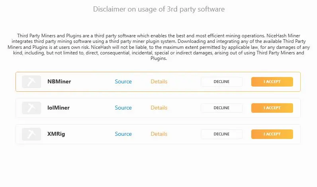The image size is (317, 187).
Task: Click the third party disclaimer paragraph
Action: tap(159, 47)
